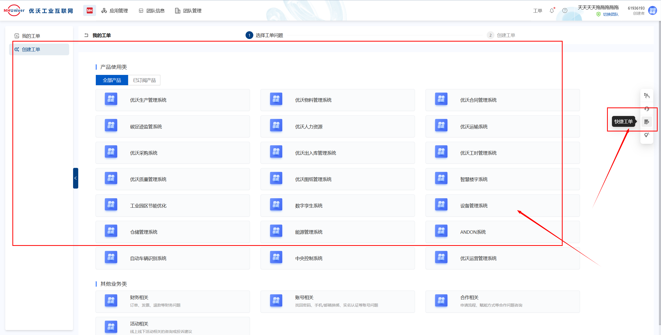Click the scroll hand gesture icon

pos(647,96)
